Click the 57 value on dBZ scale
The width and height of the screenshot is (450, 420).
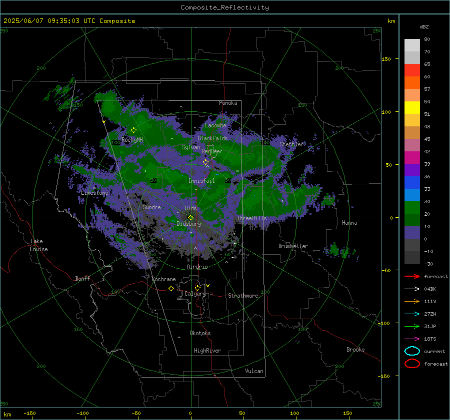pyautogui.click(x=427, y=89)
